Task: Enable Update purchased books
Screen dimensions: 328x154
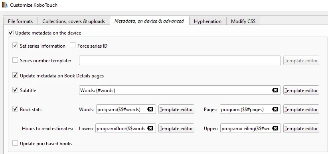Action: 15,143
